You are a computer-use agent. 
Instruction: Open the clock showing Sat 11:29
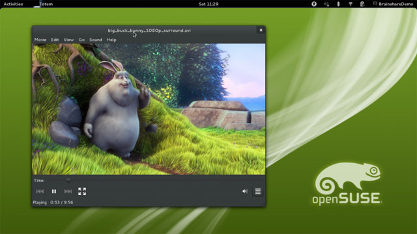coord(208,4)
